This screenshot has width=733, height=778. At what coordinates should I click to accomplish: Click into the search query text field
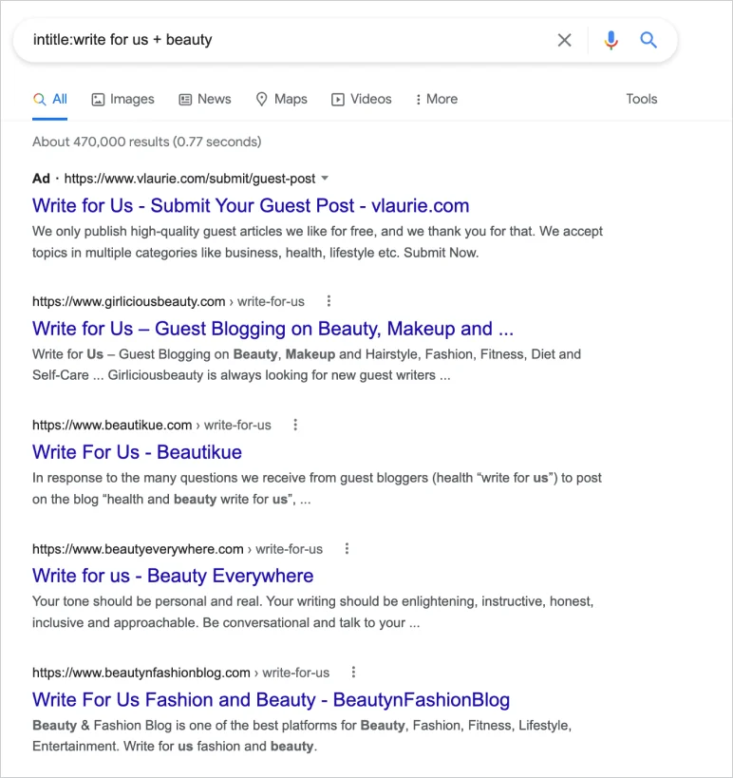[288, 40]
